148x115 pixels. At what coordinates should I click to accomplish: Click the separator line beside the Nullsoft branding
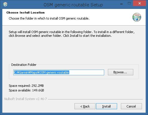coord(95,99)
